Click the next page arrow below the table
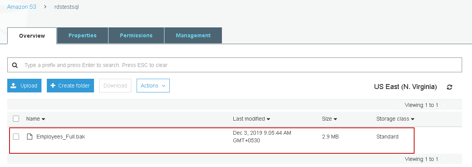The width and height of the screenshot is (472, 167). click(443, 159)
